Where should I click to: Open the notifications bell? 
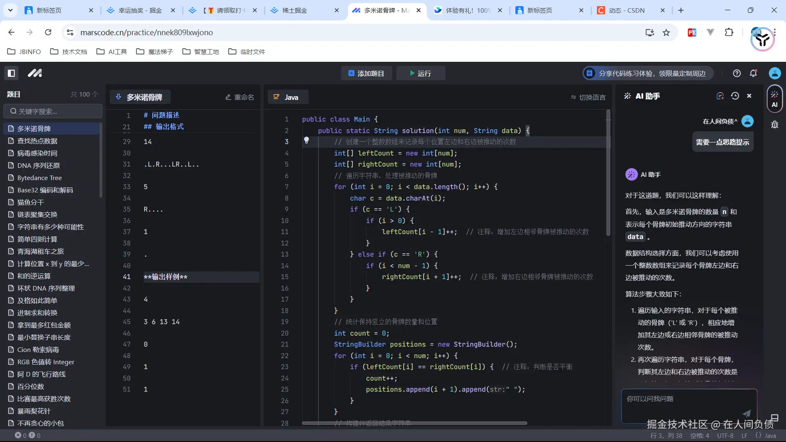pyautogui.click(x=753, y=73)
